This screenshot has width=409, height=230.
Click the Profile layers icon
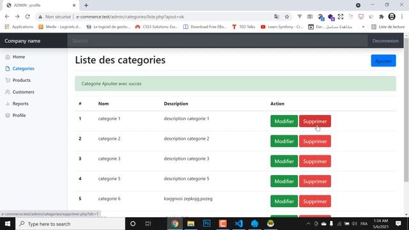click(x=8, y=116)
